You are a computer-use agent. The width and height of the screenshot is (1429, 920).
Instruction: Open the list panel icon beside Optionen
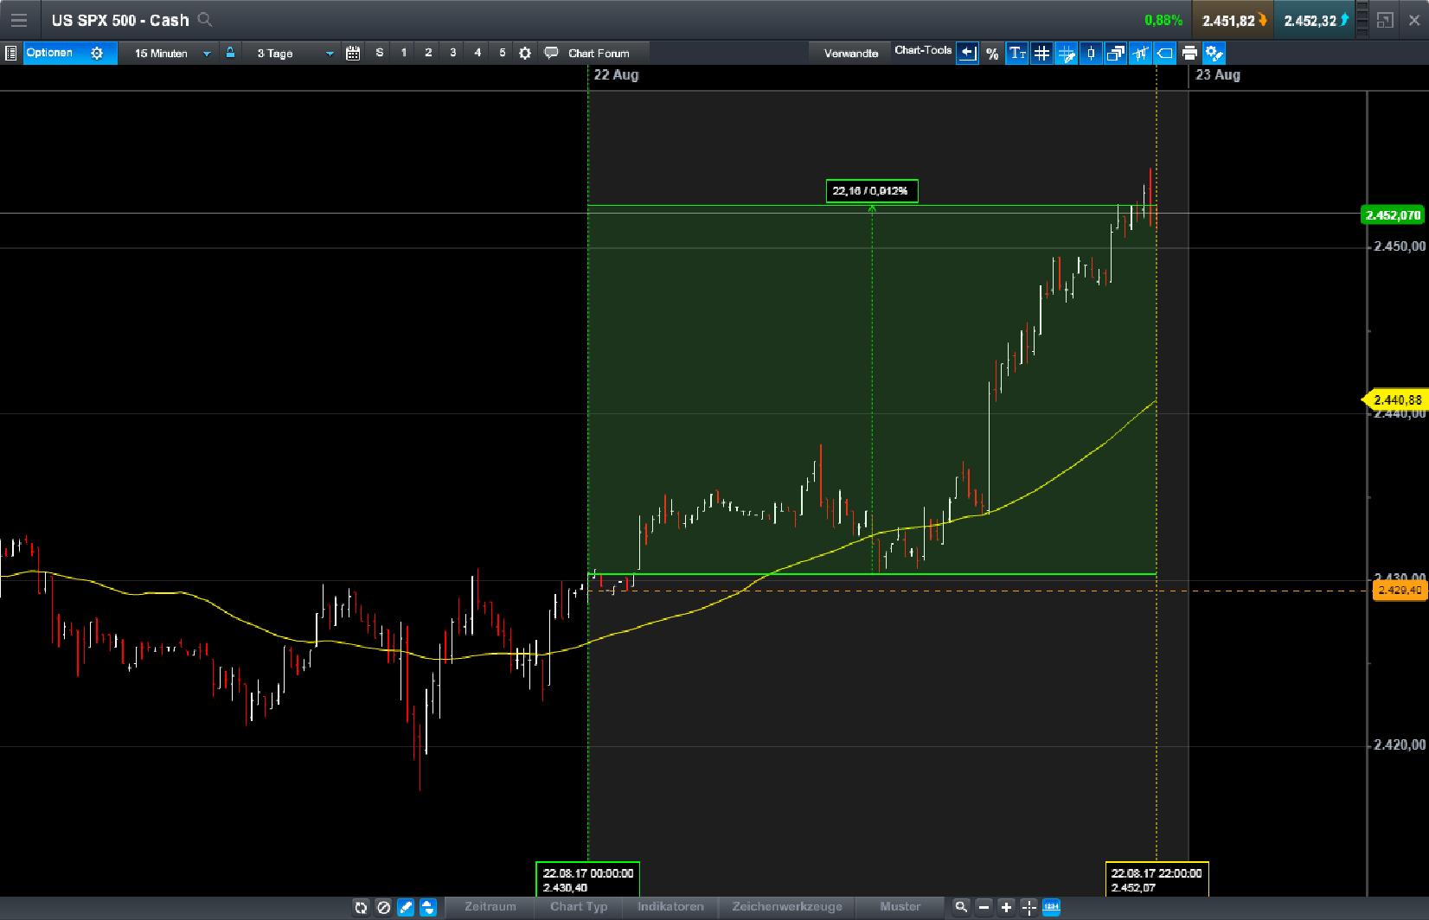10,54
